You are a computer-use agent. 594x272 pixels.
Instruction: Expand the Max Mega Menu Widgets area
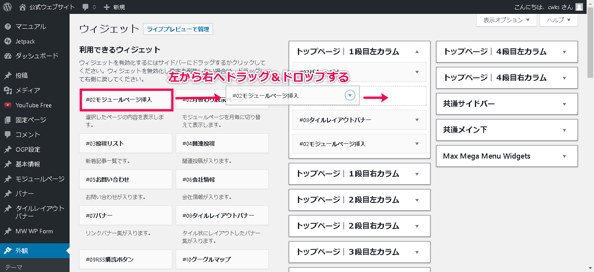pos(564,156)
